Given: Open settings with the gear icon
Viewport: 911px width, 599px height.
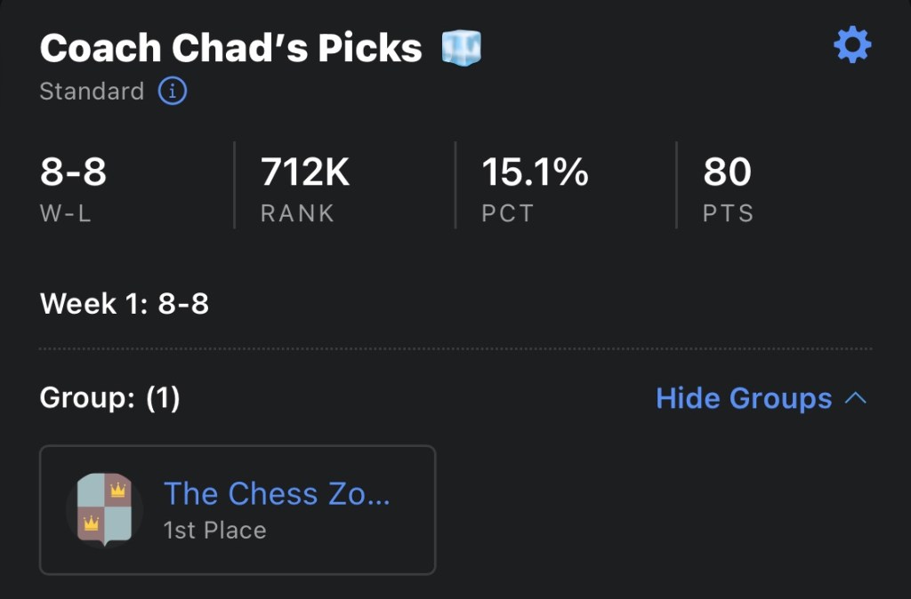Looking at the screenshot, I should 852,45.
